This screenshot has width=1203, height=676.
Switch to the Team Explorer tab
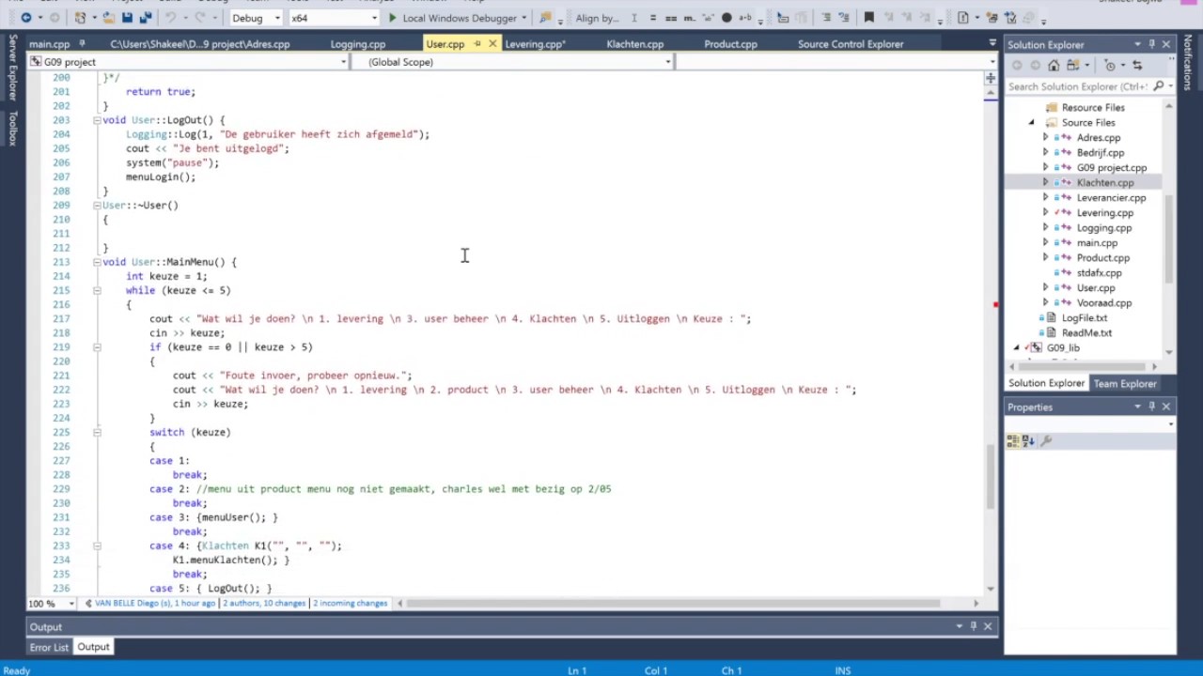(1124, 384)
